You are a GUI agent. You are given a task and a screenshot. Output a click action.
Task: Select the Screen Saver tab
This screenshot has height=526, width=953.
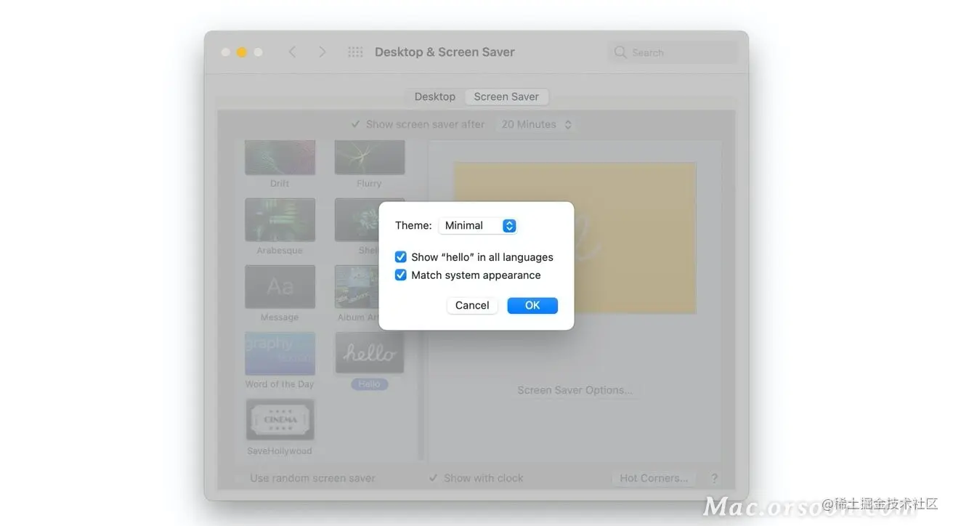[x=506, y=97]
